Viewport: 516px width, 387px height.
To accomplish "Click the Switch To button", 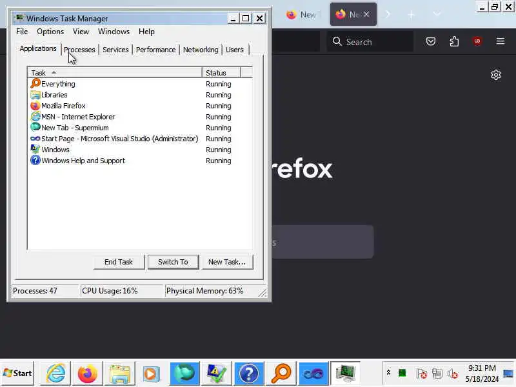I will tap(173, 262).
